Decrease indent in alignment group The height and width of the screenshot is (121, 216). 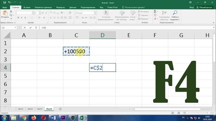pos(62,17)
